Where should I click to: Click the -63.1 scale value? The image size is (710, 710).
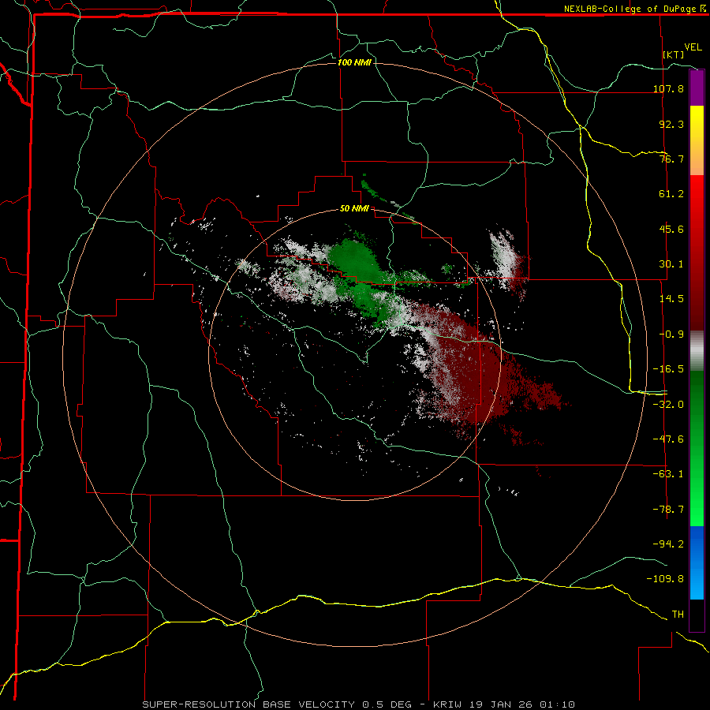pos(668,474)
